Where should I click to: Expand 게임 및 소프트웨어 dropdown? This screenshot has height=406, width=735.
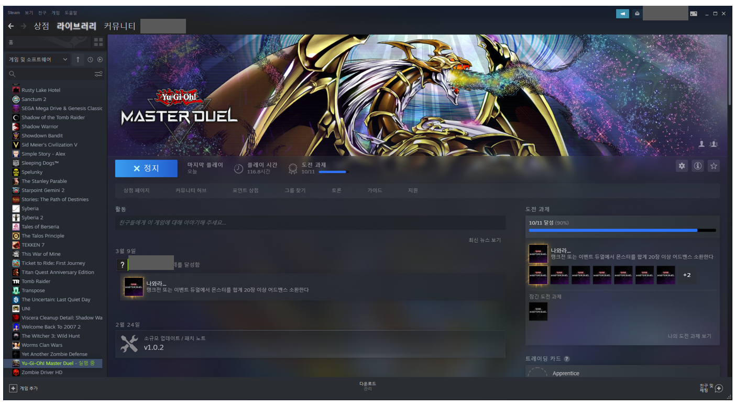(x=38, y=60)
